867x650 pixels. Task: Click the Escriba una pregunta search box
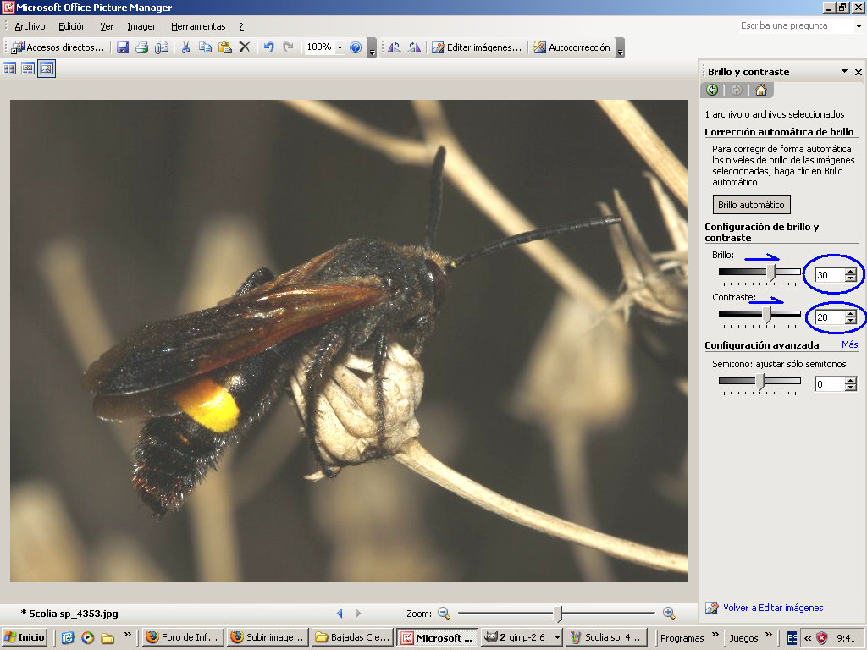coord(797,26)
